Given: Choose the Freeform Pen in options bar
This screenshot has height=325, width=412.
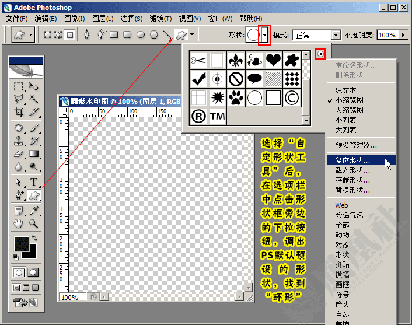Looking at the screenshot, I should pos(101,34).
